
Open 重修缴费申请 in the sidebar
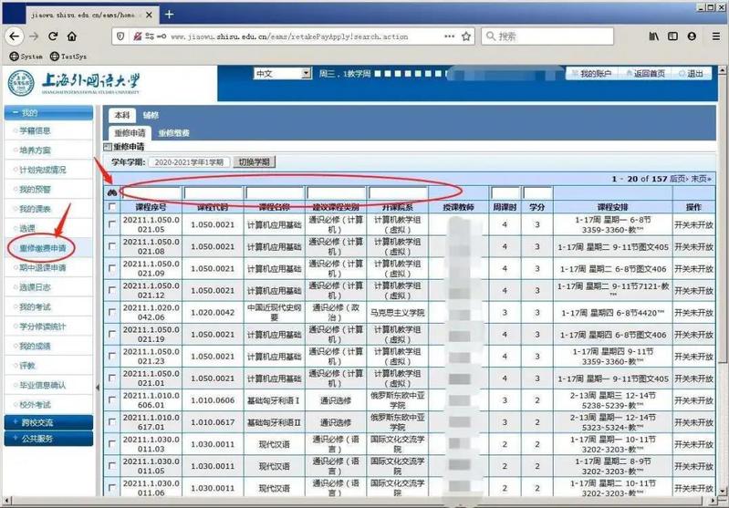(x=43, y=248)
